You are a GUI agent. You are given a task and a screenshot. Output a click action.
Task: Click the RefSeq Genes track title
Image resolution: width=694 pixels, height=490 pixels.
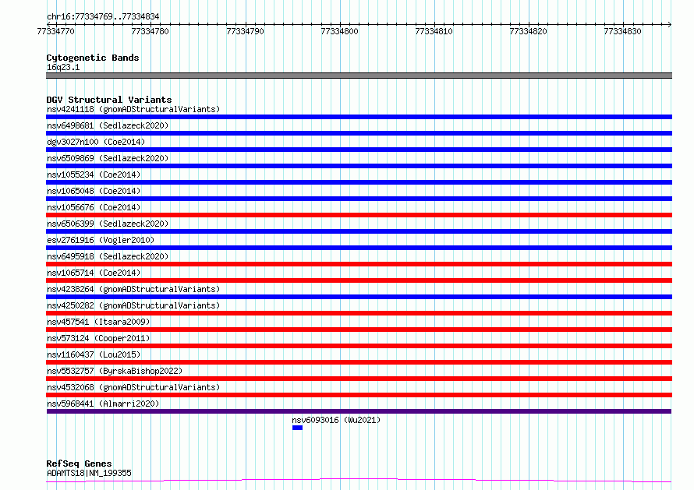[x=79, y=464]
